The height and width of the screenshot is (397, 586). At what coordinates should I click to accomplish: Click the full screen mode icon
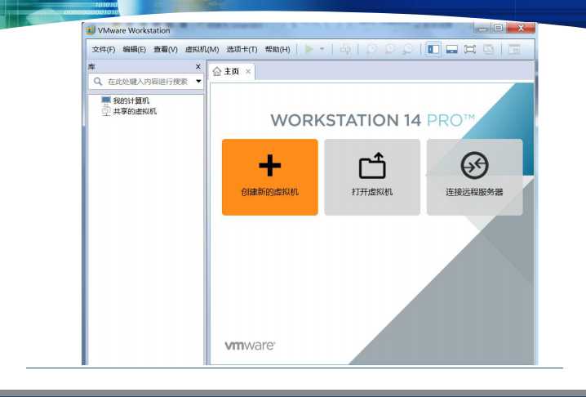pyautogui.click(x=470, y=49)
